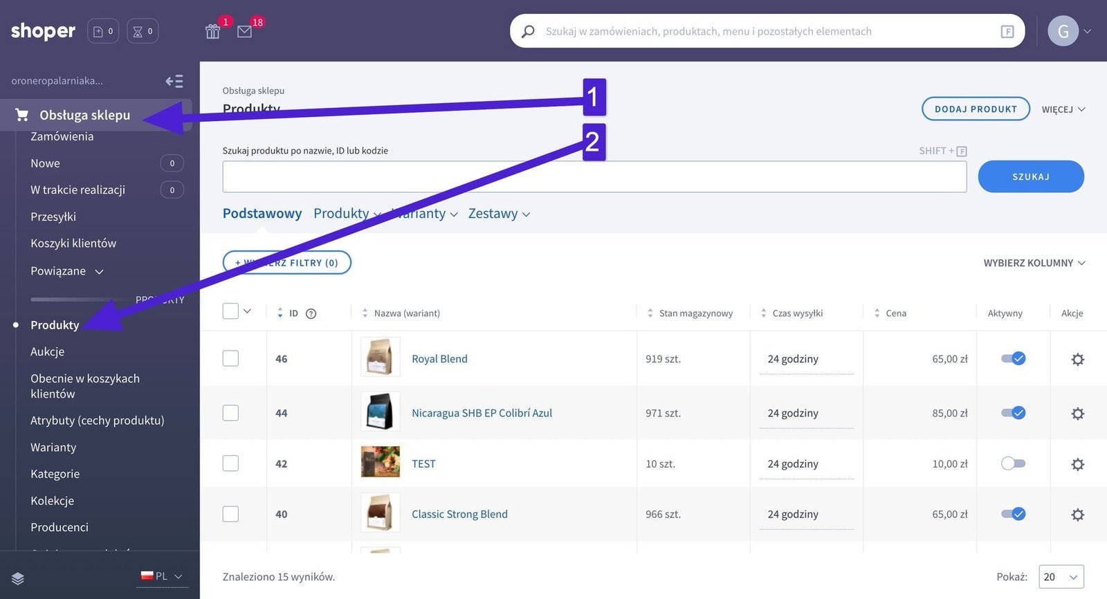Click the hourglass counter icon in header
Viewport: 1107px width, 599px height.
point(143,31)
